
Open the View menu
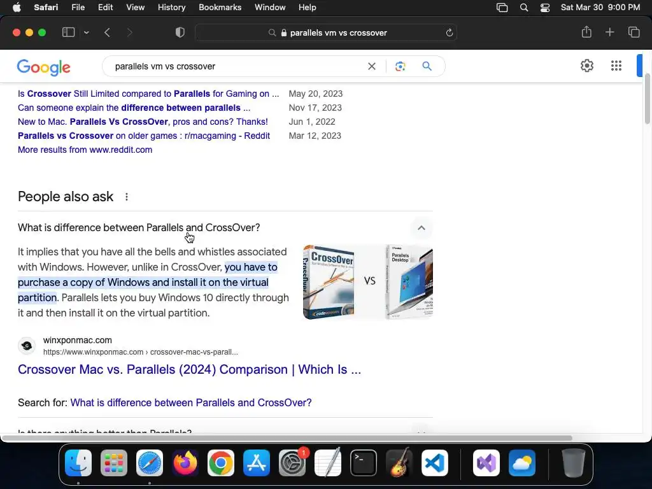point(135,8)
